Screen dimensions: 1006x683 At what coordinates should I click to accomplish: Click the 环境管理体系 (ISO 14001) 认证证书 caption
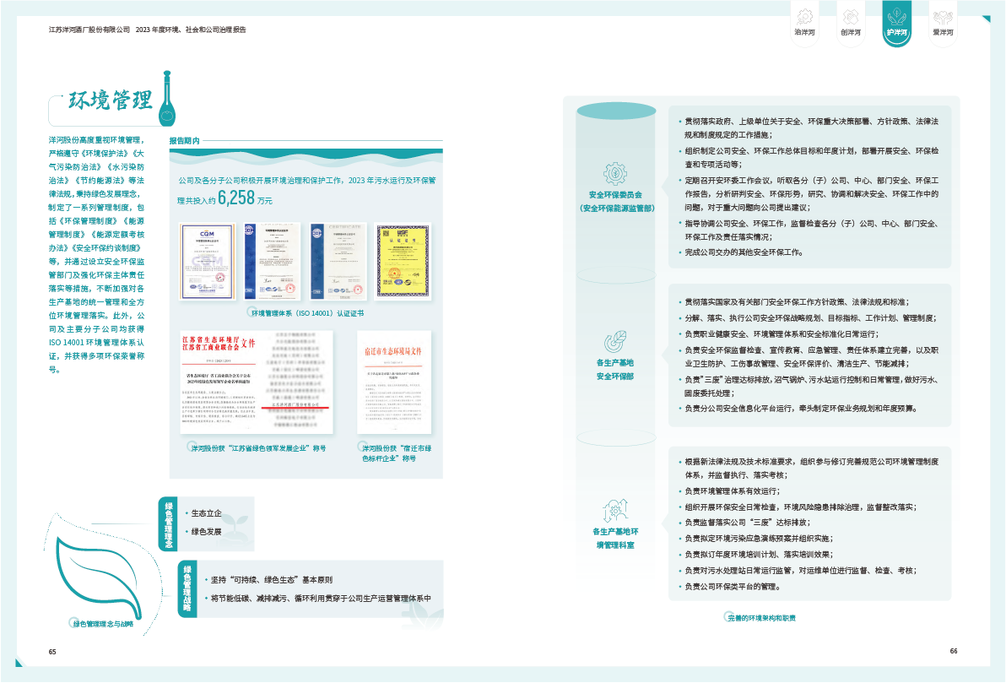click(307, 313)
